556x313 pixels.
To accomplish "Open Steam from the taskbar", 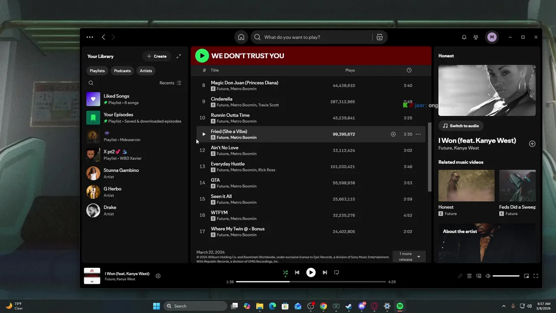I will [x=348, y=306].
